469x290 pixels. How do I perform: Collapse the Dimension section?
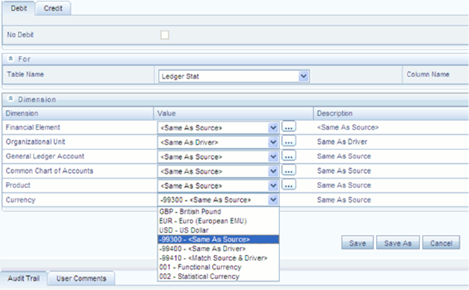pyautogui.click(x=11, y=99)
